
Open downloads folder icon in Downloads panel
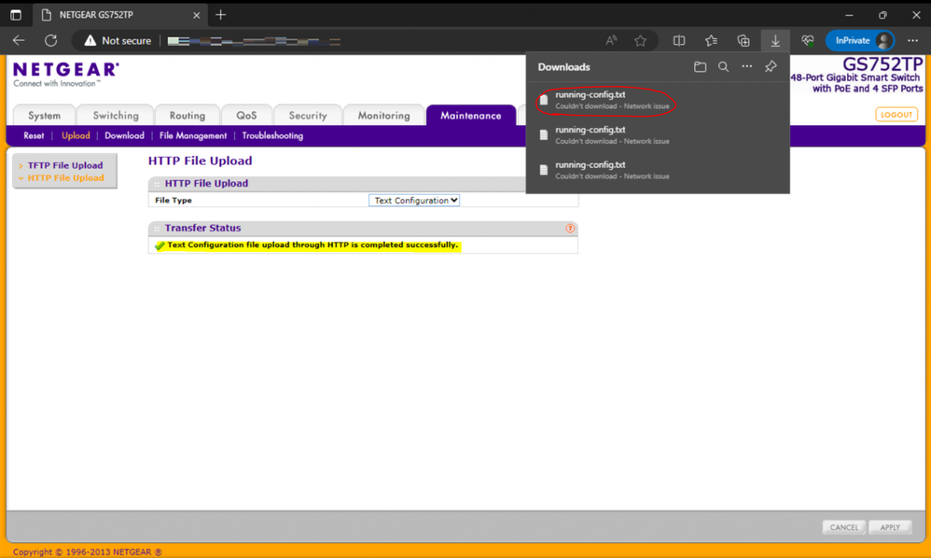(700, 66)
